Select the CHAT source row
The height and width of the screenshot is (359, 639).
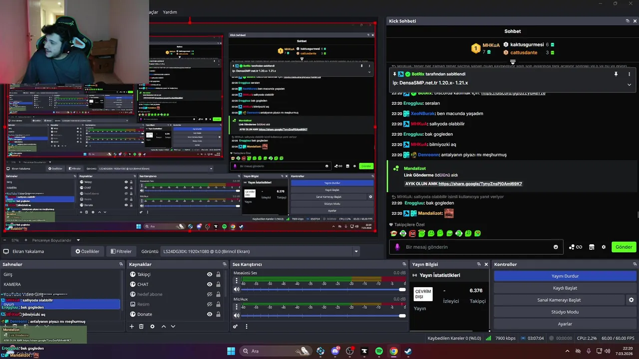point(175,284)
